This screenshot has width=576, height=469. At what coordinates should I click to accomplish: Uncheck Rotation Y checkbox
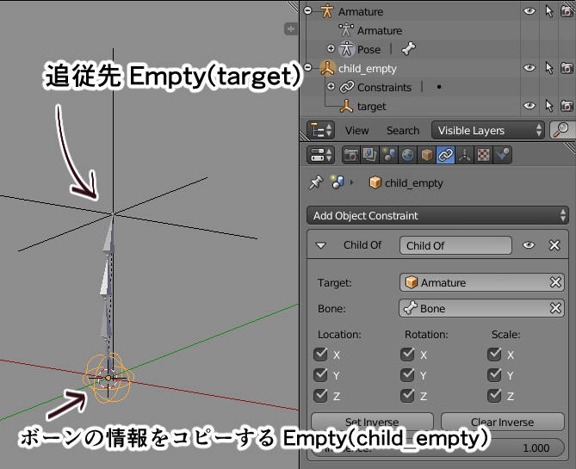pyautogui.click(x=407, y=375)
